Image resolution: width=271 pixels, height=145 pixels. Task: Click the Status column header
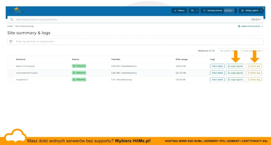(x=75, y=59)
